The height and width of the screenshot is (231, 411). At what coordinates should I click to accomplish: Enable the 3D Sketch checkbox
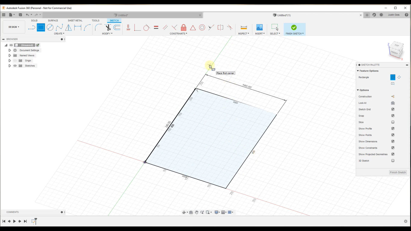pyautogui.click(x=393, y=161)
